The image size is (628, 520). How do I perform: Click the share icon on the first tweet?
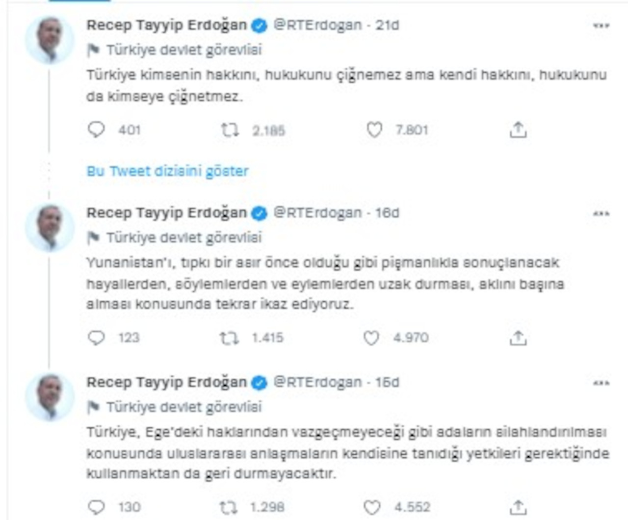coord(519,130)
